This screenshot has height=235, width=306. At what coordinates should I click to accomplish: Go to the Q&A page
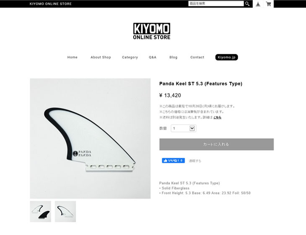(x=153, y=57)
